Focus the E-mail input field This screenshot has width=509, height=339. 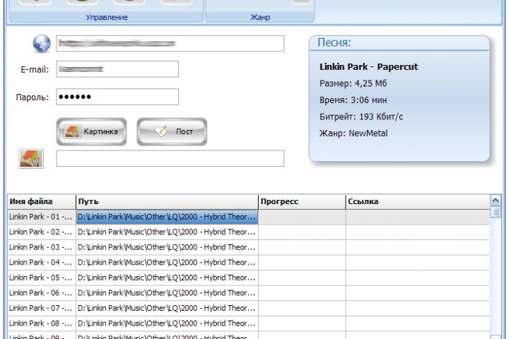tap(117, 69)
